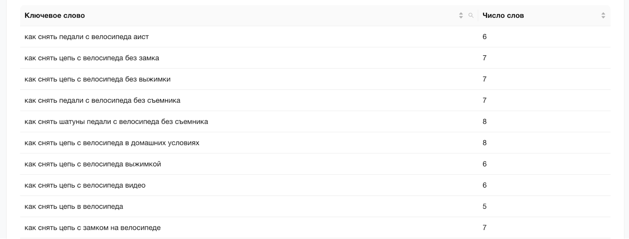Click row цепь в домашних условиях

coord(112,143)
